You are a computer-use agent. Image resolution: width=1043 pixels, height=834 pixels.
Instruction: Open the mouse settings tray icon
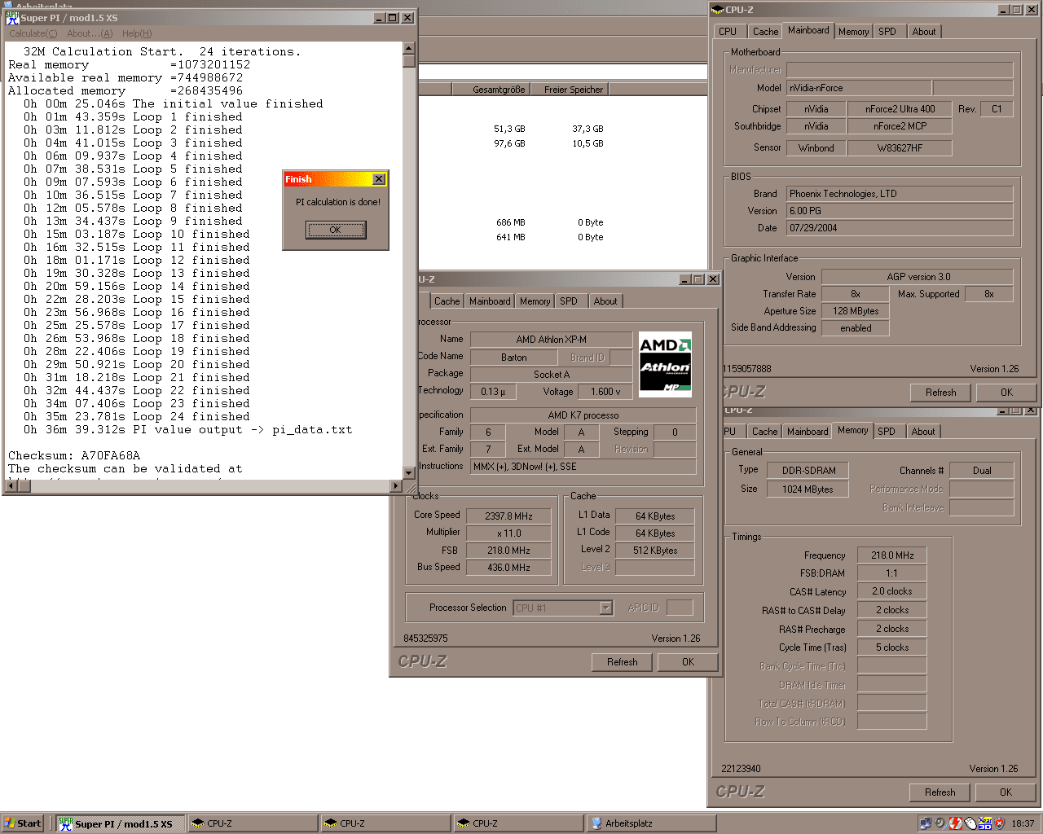point(970,823)
